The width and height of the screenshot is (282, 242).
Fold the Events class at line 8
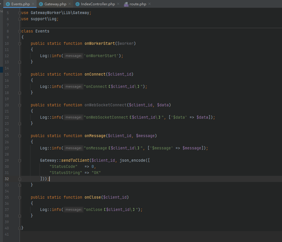pyautogui.click(x=20, y=31)
